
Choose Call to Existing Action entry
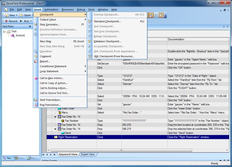coord(60,88)
